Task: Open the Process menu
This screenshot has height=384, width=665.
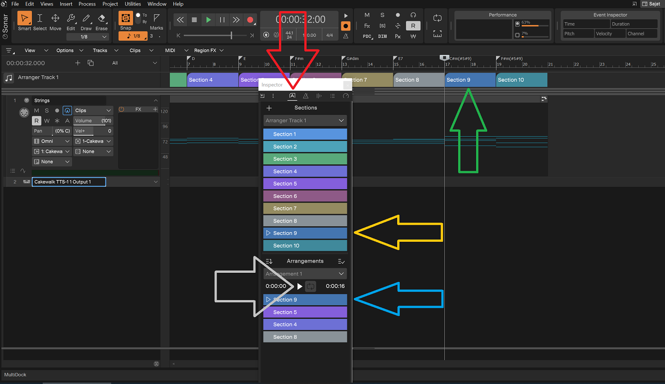Action: 87,4
